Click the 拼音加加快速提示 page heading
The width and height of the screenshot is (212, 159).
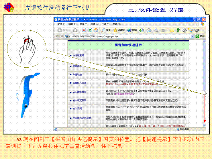128,45
